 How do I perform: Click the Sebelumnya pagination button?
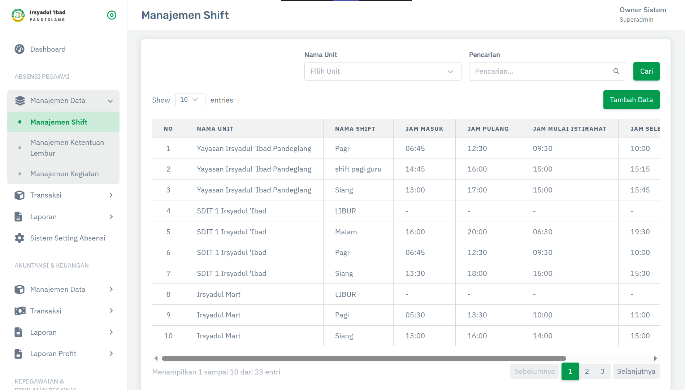pyautogui.click(x=534, y=372)
